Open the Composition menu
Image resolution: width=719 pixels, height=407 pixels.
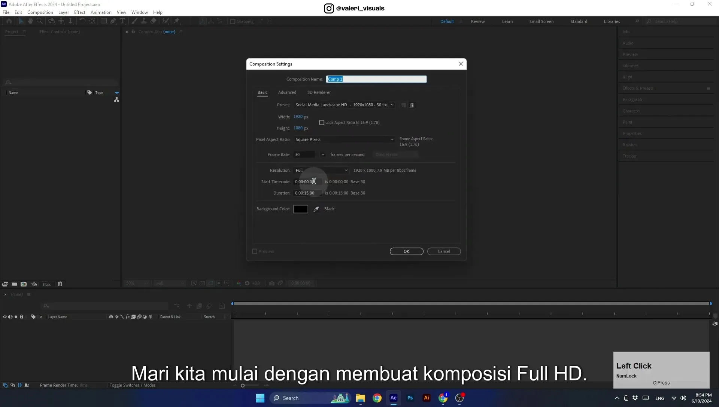40,12
